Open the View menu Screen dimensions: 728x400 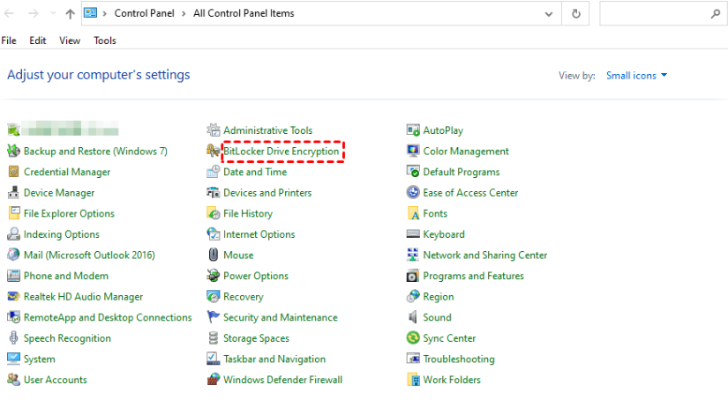(x=70, y=41)
